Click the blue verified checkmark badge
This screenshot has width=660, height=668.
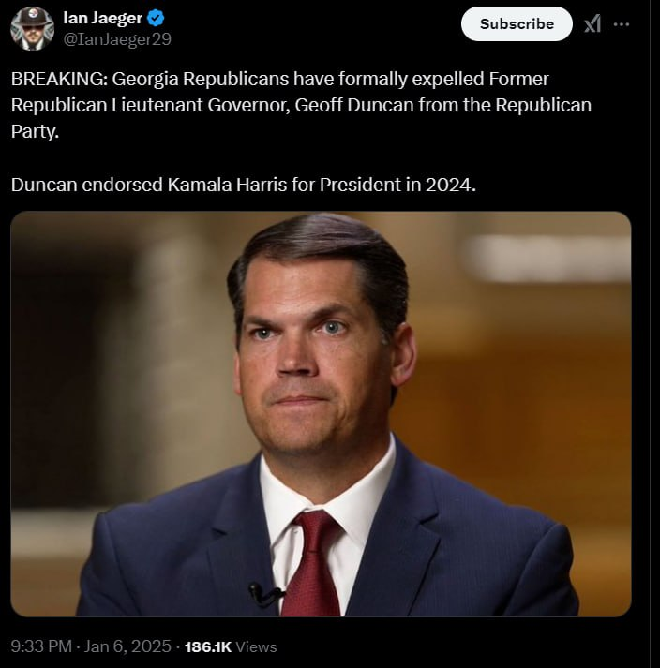pyautogui.click(x=156, y=18)
